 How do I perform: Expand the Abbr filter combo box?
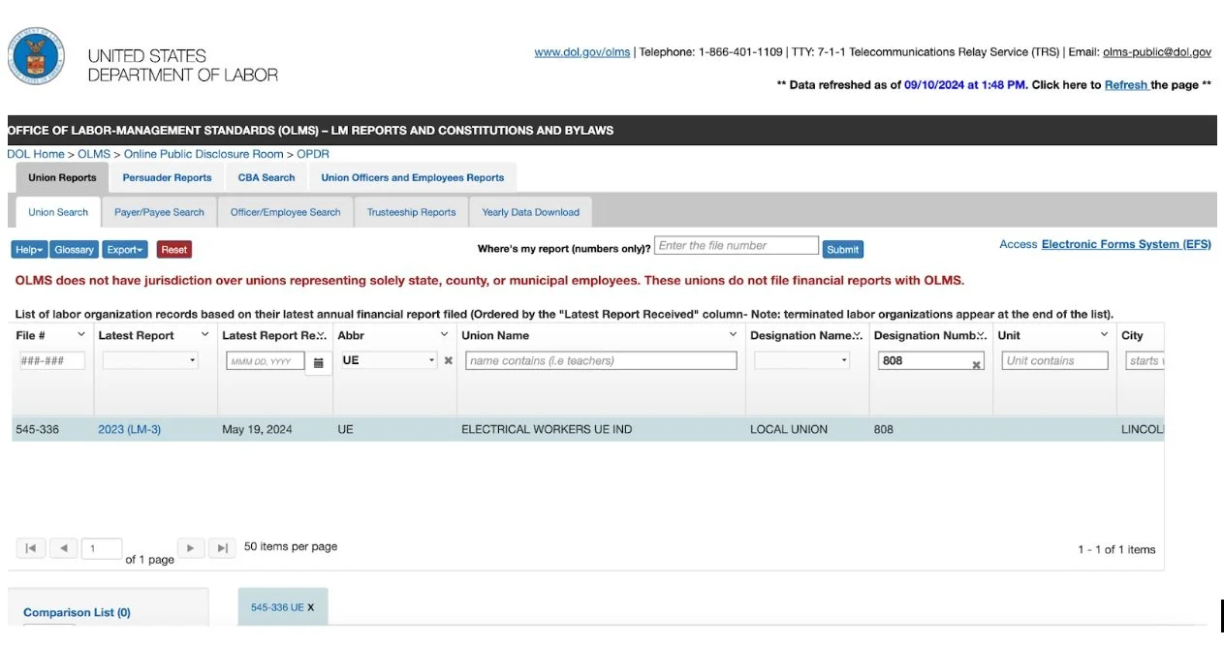[431, 360]
